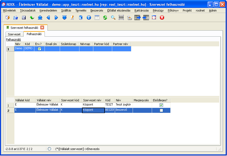Switch to the Szervezet tab
The image size is (227, 156).
pyautogui.click(x=14, y=34)
